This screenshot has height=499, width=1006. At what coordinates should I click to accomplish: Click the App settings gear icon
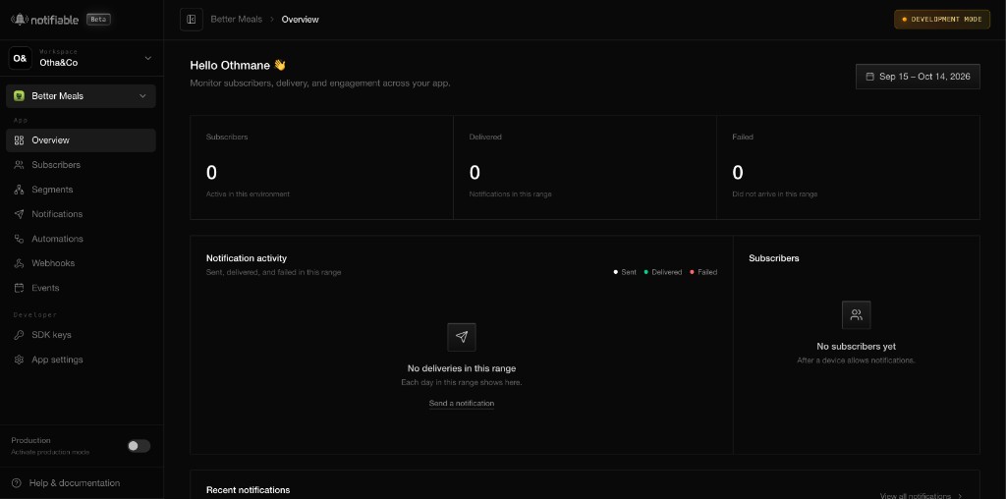pos(20,360)
